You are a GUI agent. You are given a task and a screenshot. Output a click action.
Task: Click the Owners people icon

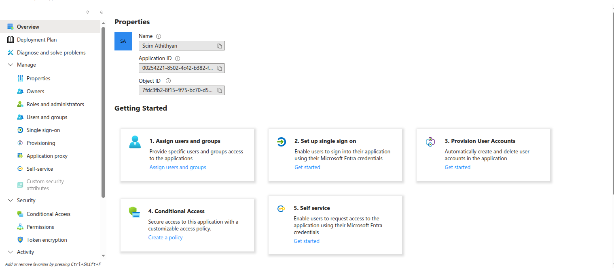click(x=20, y=91)
